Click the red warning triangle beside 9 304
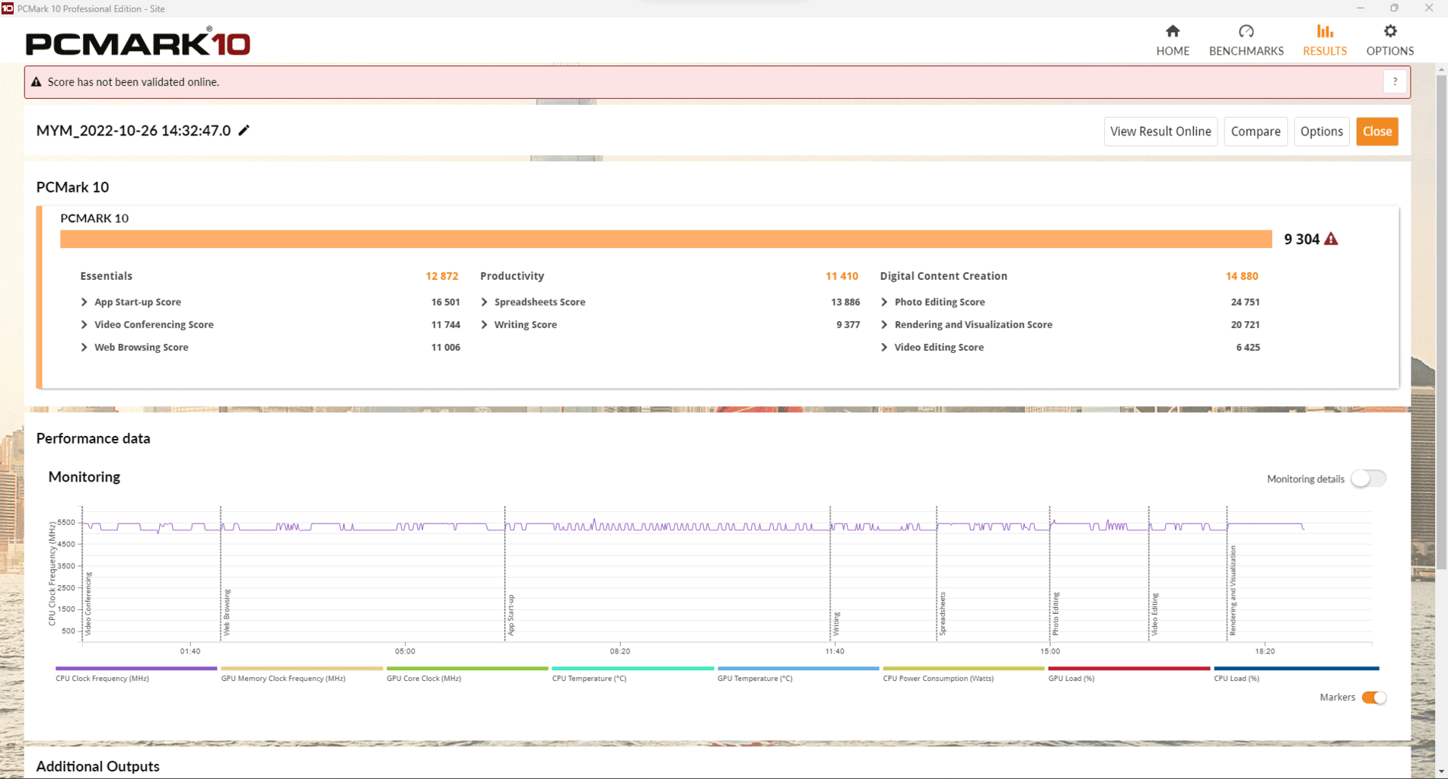 click(1331, 239)
